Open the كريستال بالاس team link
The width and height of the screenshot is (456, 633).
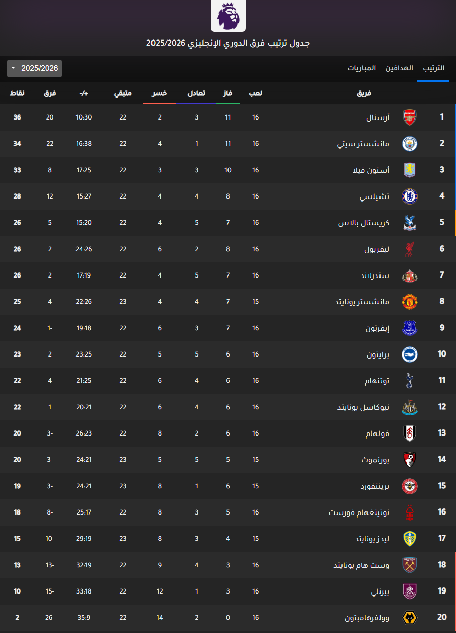pos(364,223)
